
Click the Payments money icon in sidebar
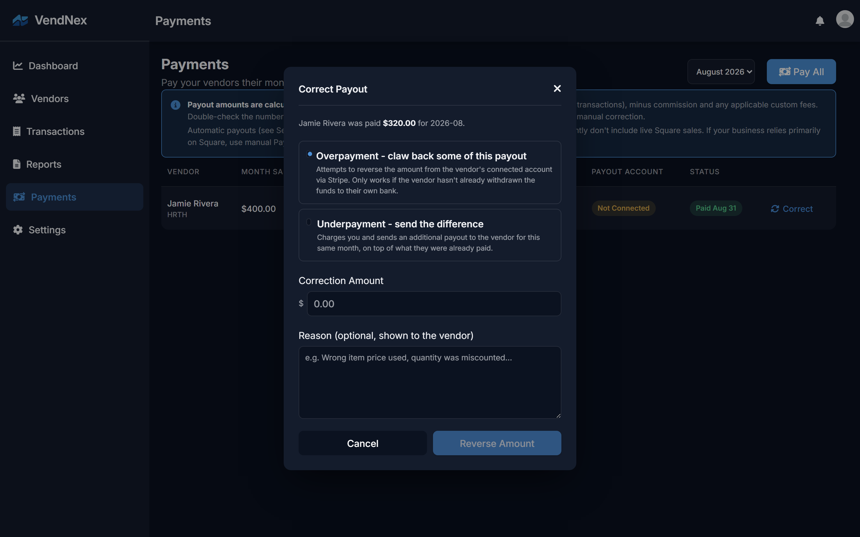coord(19,197)
